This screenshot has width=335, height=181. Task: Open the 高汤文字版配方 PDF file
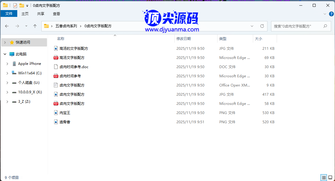[72, 58]
